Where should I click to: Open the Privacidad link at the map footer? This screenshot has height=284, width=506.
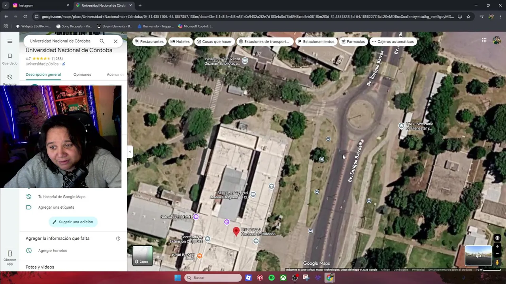[418, 270]
